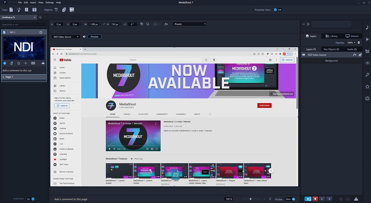Bring object to front layer-order icon
Screen dimensions: 371x203
coord(142,24)
